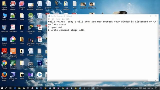
Task: Select the Picasa 3 desktop icon
Action: pyautogui.click(x=13, y=40)
